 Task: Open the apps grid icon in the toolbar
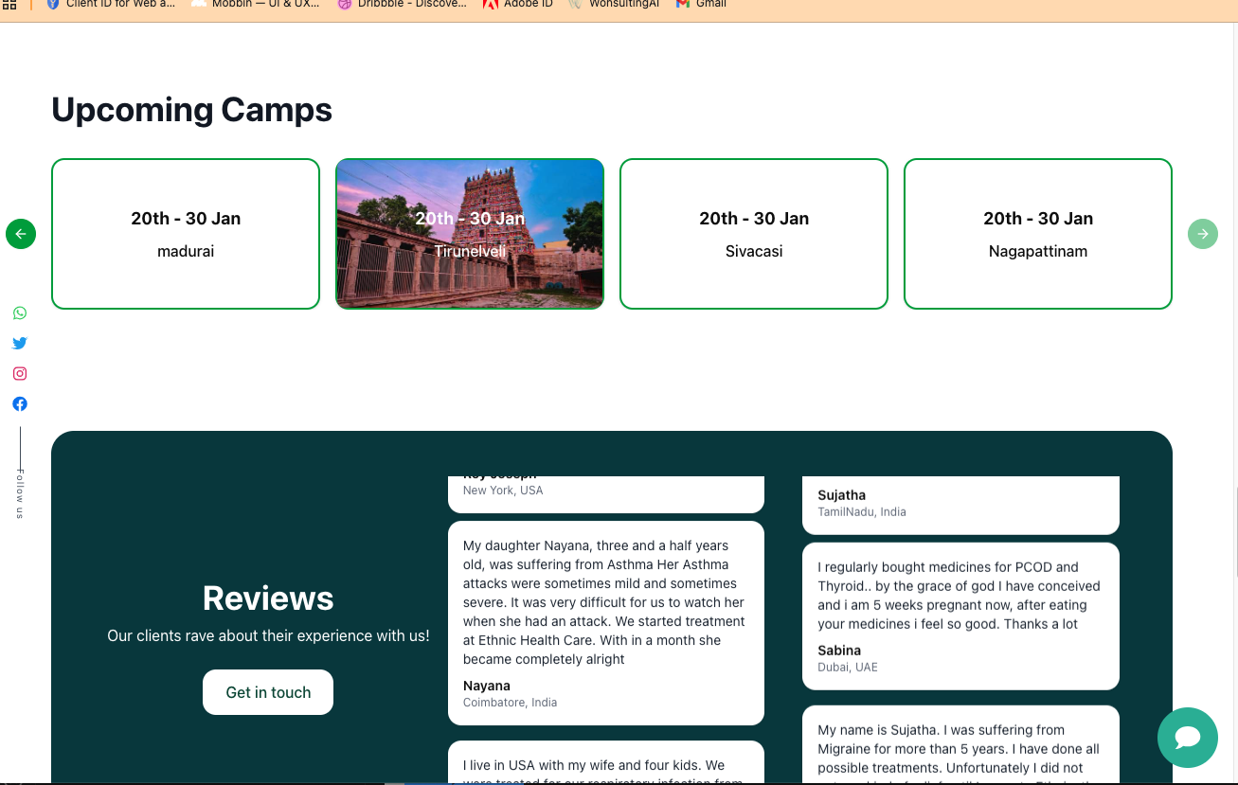(x=10, y=6)
